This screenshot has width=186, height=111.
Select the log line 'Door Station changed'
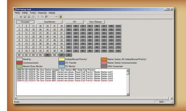click(x=56, y=70)
